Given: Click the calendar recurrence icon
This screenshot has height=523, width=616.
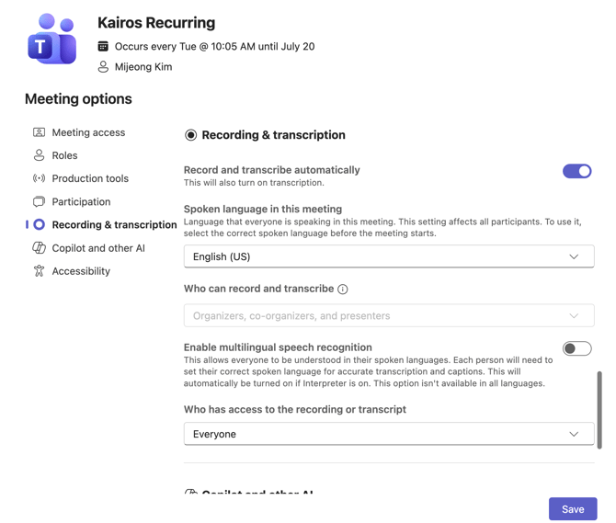Looking at the screenshot, I should pyautogui.click(x=103, y=46).
